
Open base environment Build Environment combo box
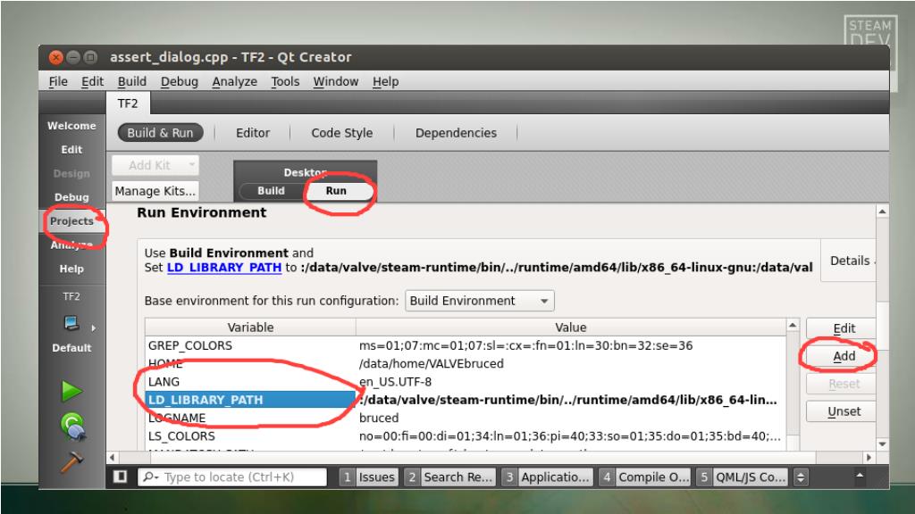(x=480, y=301)
